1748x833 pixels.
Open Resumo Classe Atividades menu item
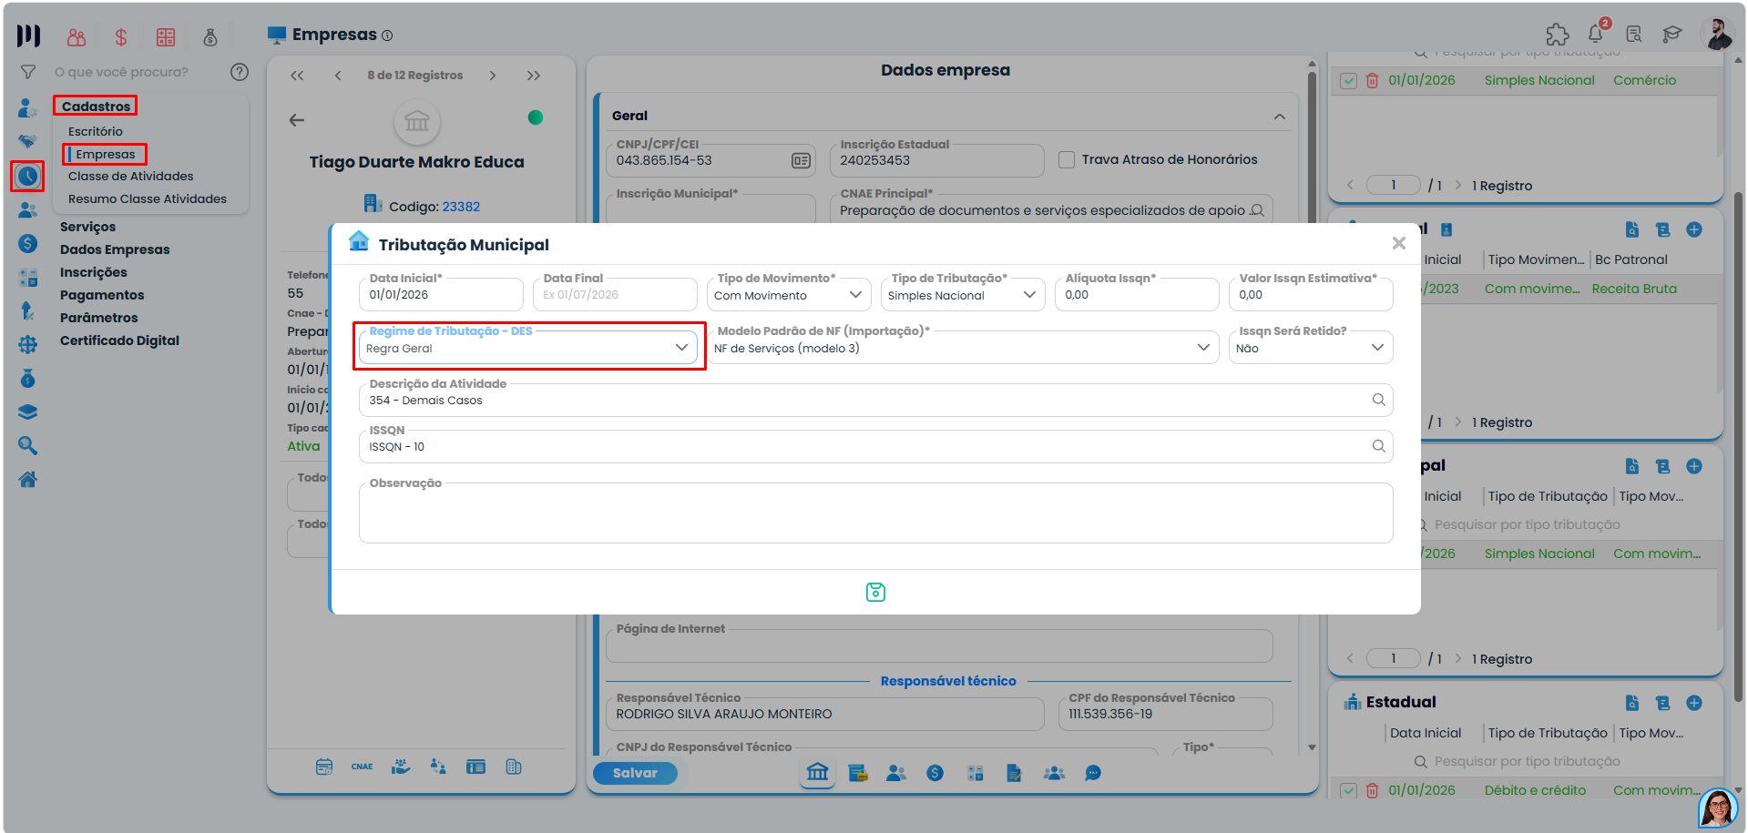(147, 198)
